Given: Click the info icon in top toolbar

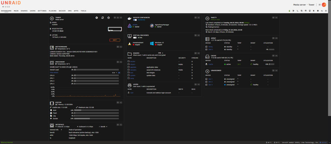Looking at the screenshot, I should point(318,11).
